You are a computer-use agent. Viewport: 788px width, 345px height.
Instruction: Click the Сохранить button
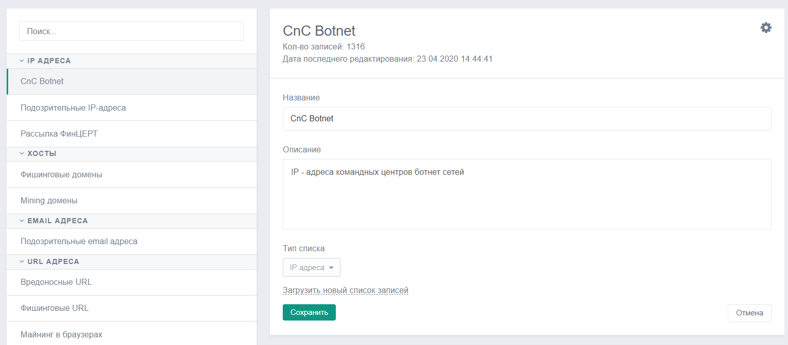[x=309, y=312]
